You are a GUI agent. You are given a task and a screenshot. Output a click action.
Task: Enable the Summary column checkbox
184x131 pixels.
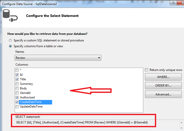pos(17,84)
